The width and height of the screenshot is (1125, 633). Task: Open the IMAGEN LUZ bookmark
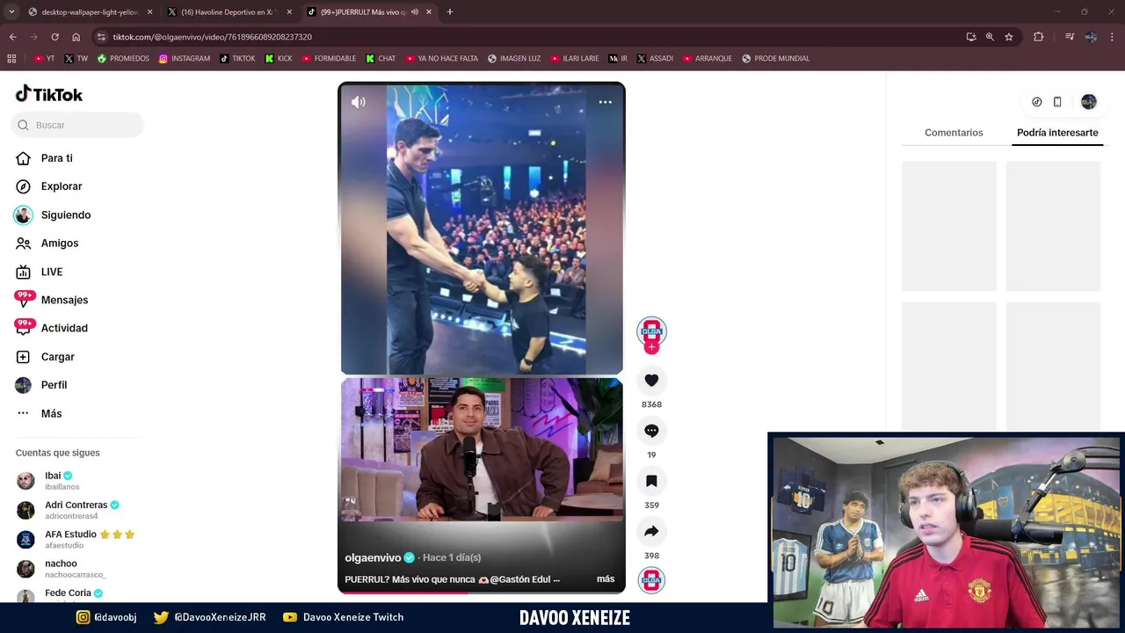(x=514, y=59)
